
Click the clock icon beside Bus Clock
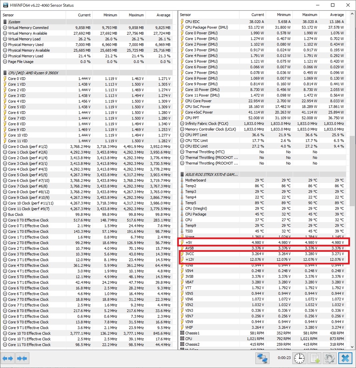[5, 215]
